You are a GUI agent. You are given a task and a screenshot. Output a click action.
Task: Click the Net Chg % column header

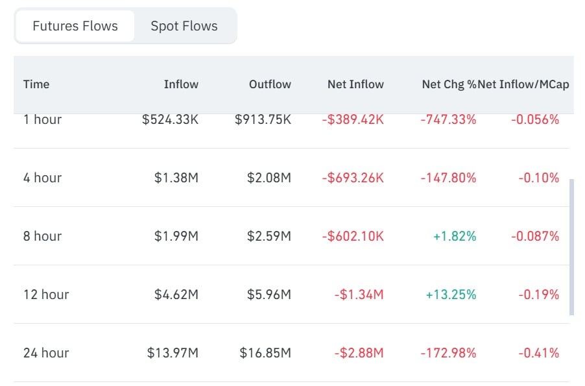pyautogui.click(x=449, y=84)
